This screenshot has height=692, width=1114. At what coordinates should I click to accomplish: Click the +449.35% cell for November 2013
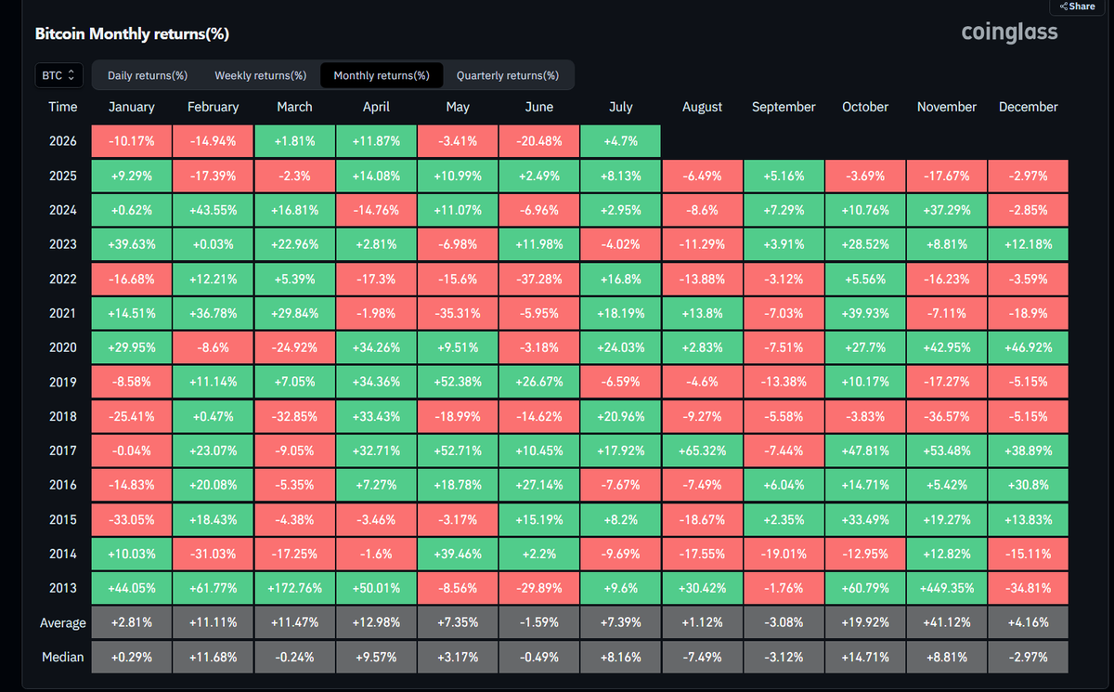click(947, 589)
